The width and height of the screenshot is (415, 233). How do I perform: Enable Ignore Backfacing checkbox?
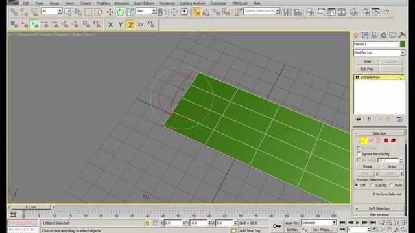(x=359, y=154)
